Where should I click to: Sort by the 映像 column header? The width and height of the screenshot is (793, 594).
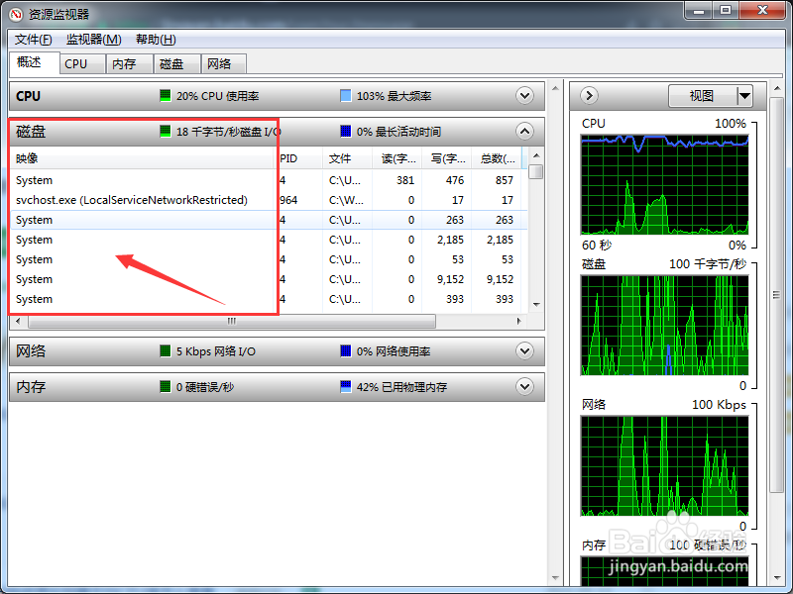click(x=143, y=158)
